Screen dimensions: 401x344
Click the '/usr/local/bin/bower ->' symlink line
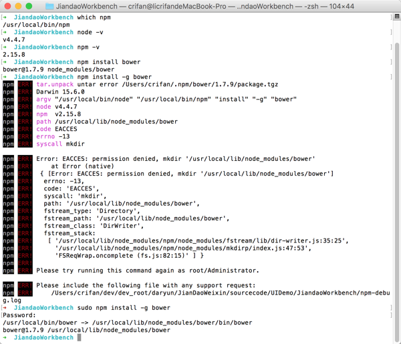[x=128, y=323]
